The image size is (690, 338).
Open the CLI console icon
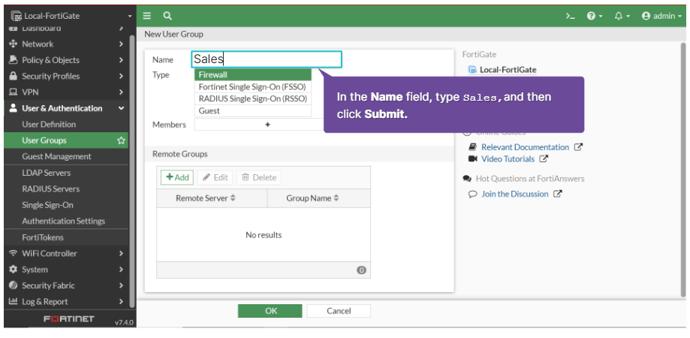coord(570,16)
